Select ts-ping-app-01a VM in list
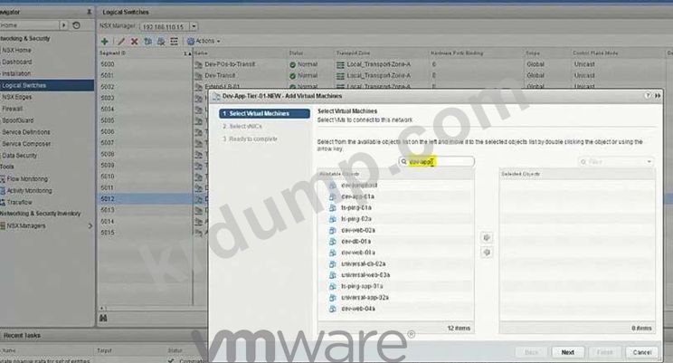 362,286
